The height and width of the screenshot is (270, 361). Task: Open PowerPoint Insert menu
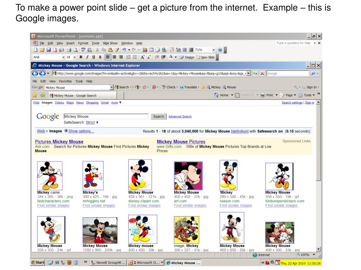[71, 43]
